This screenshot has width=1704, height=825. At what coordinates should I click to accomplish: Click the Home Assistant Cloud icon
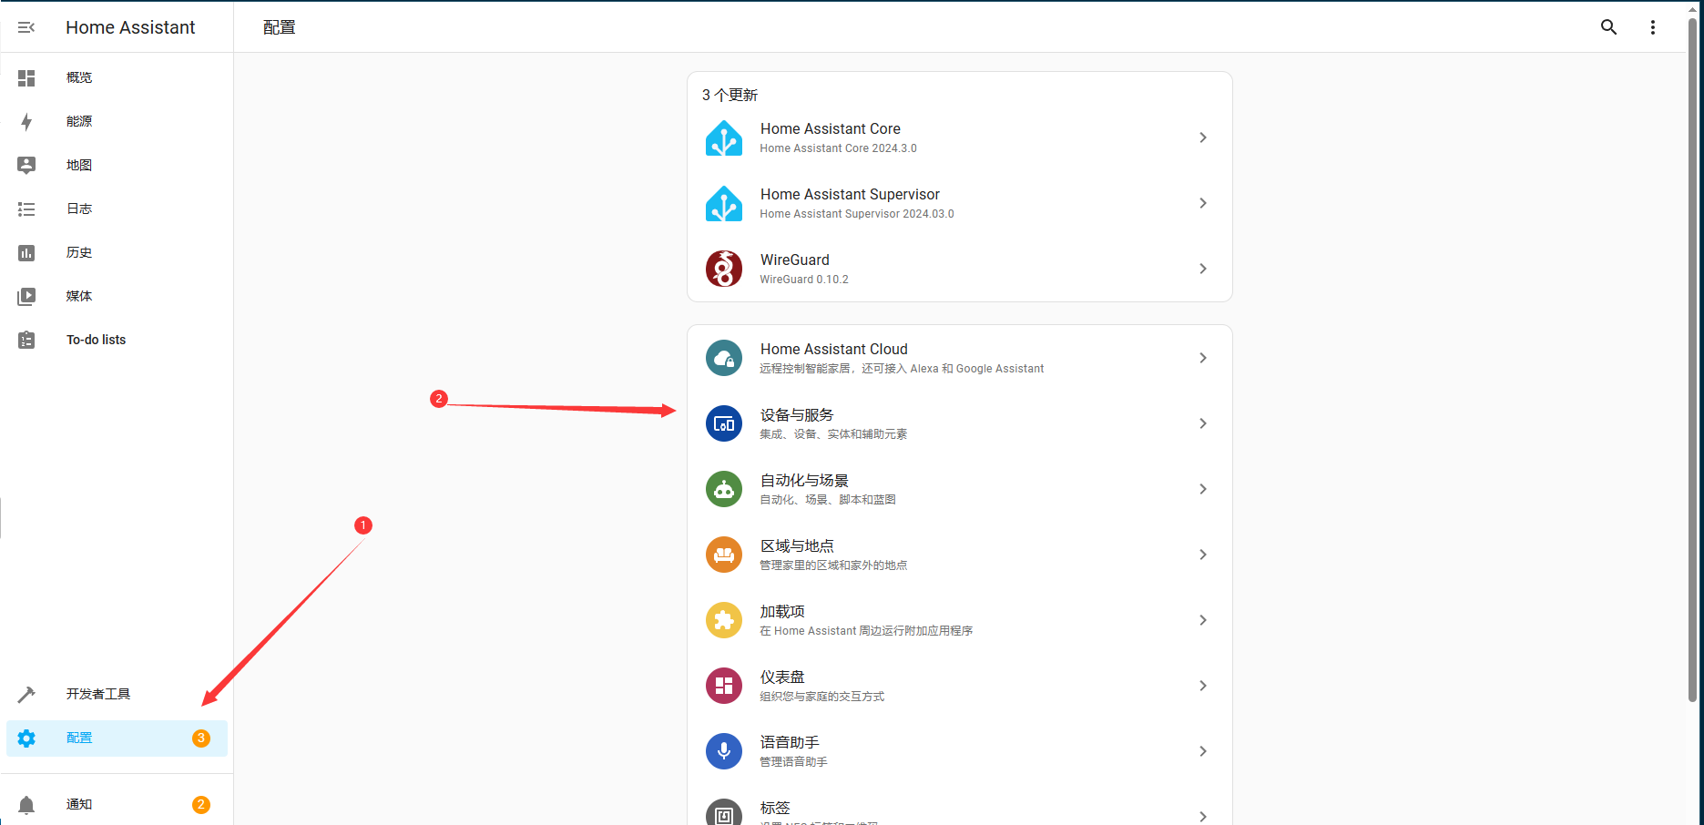(x=724, y=358)
